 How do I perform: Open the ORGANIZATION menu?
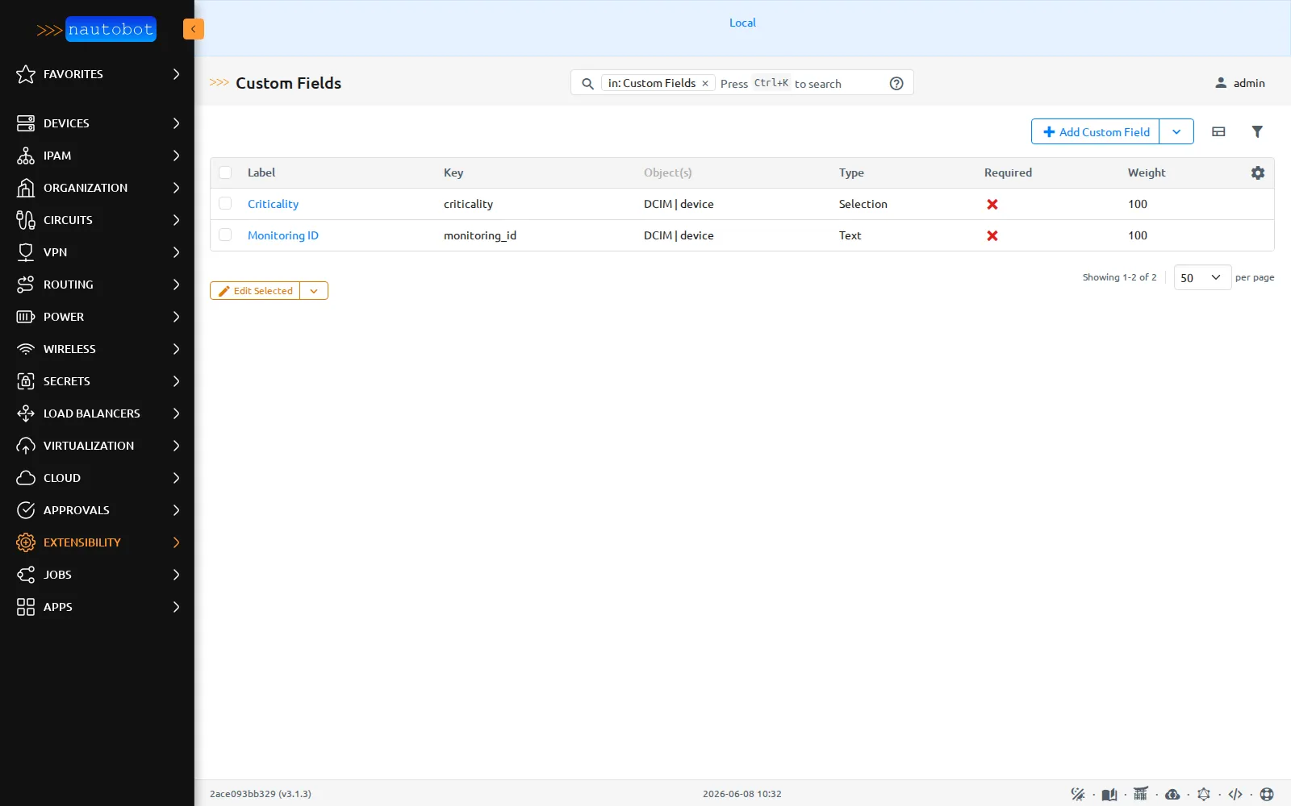pos(97,188)
